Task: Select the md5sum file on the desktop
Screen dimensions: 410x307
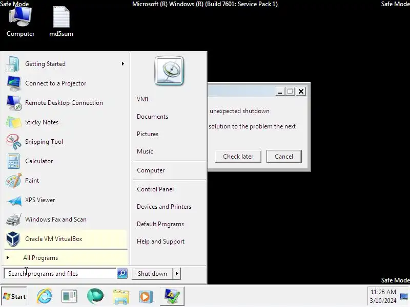Action: (x=61, y=21)
